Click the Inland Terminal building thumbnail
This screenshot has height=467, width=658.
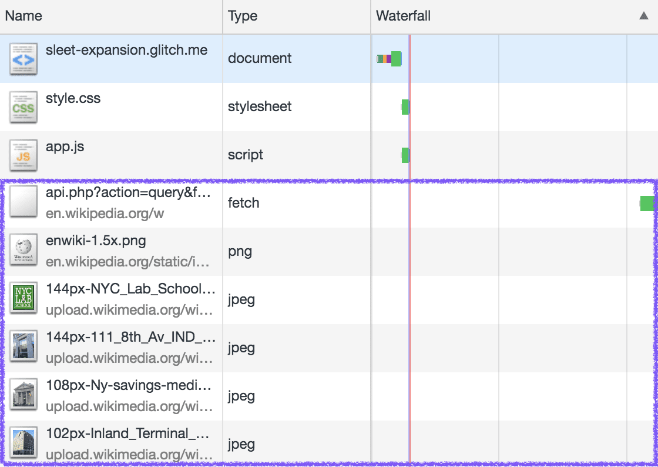point(23,443)
